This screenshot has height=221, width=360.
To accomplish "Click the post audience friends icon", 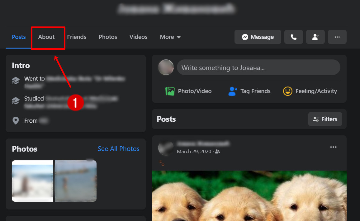I will coord(217,152).
